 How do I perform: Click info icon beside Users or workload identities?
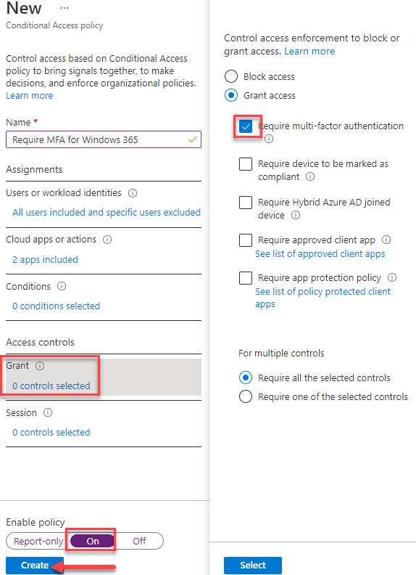tap(133, 193)
